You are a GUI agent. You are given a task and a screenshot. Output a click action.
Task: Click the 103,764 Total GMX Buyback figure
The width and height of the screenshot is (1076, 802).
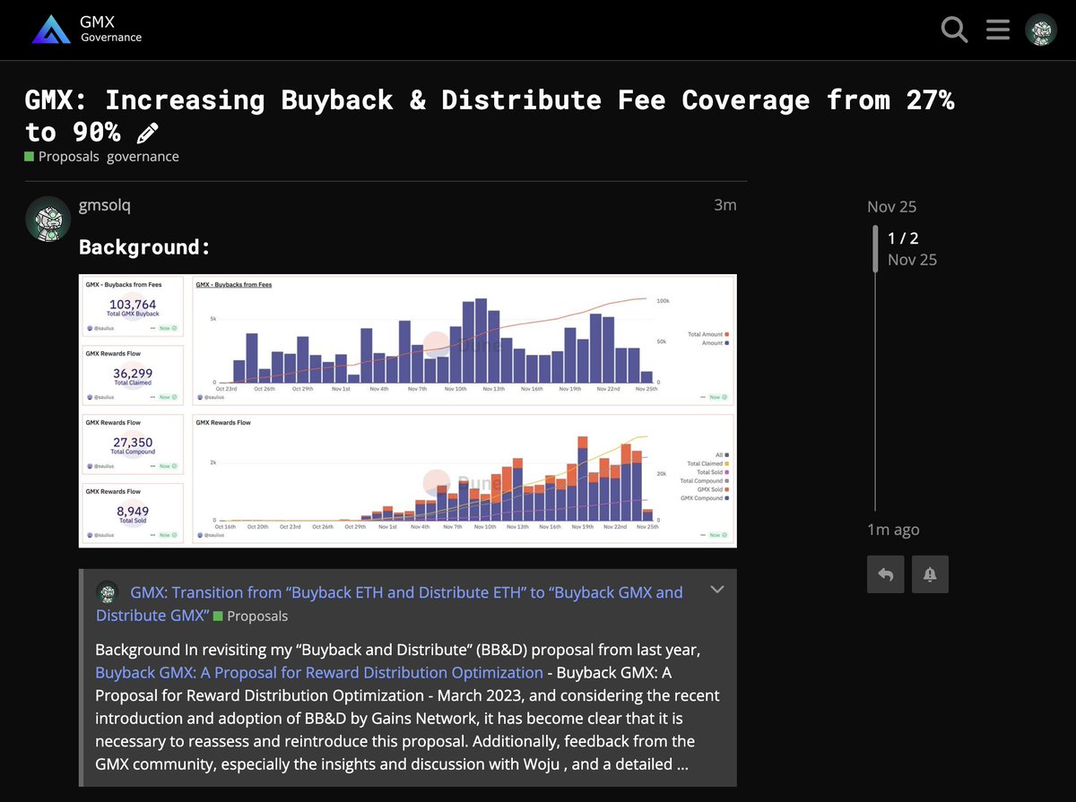[x=133, y=305]
